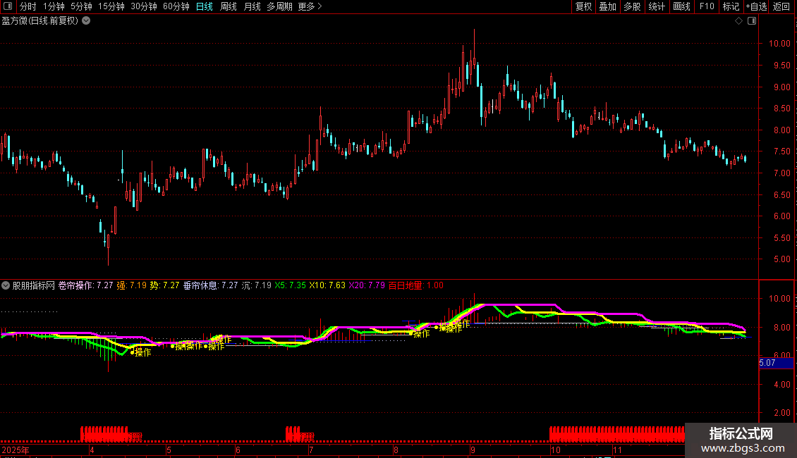
Task: Expand the 更多 periods menu
Action: [x=310, y=6]
